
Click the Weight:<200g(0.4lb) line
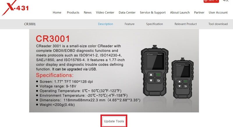(55, 105)
